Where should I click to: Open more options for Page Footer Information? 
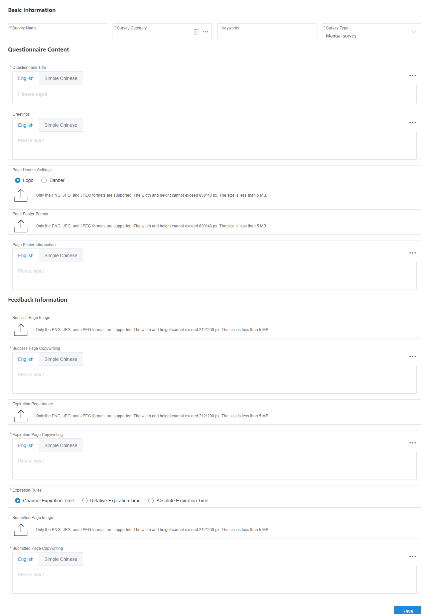click(413, 253)
